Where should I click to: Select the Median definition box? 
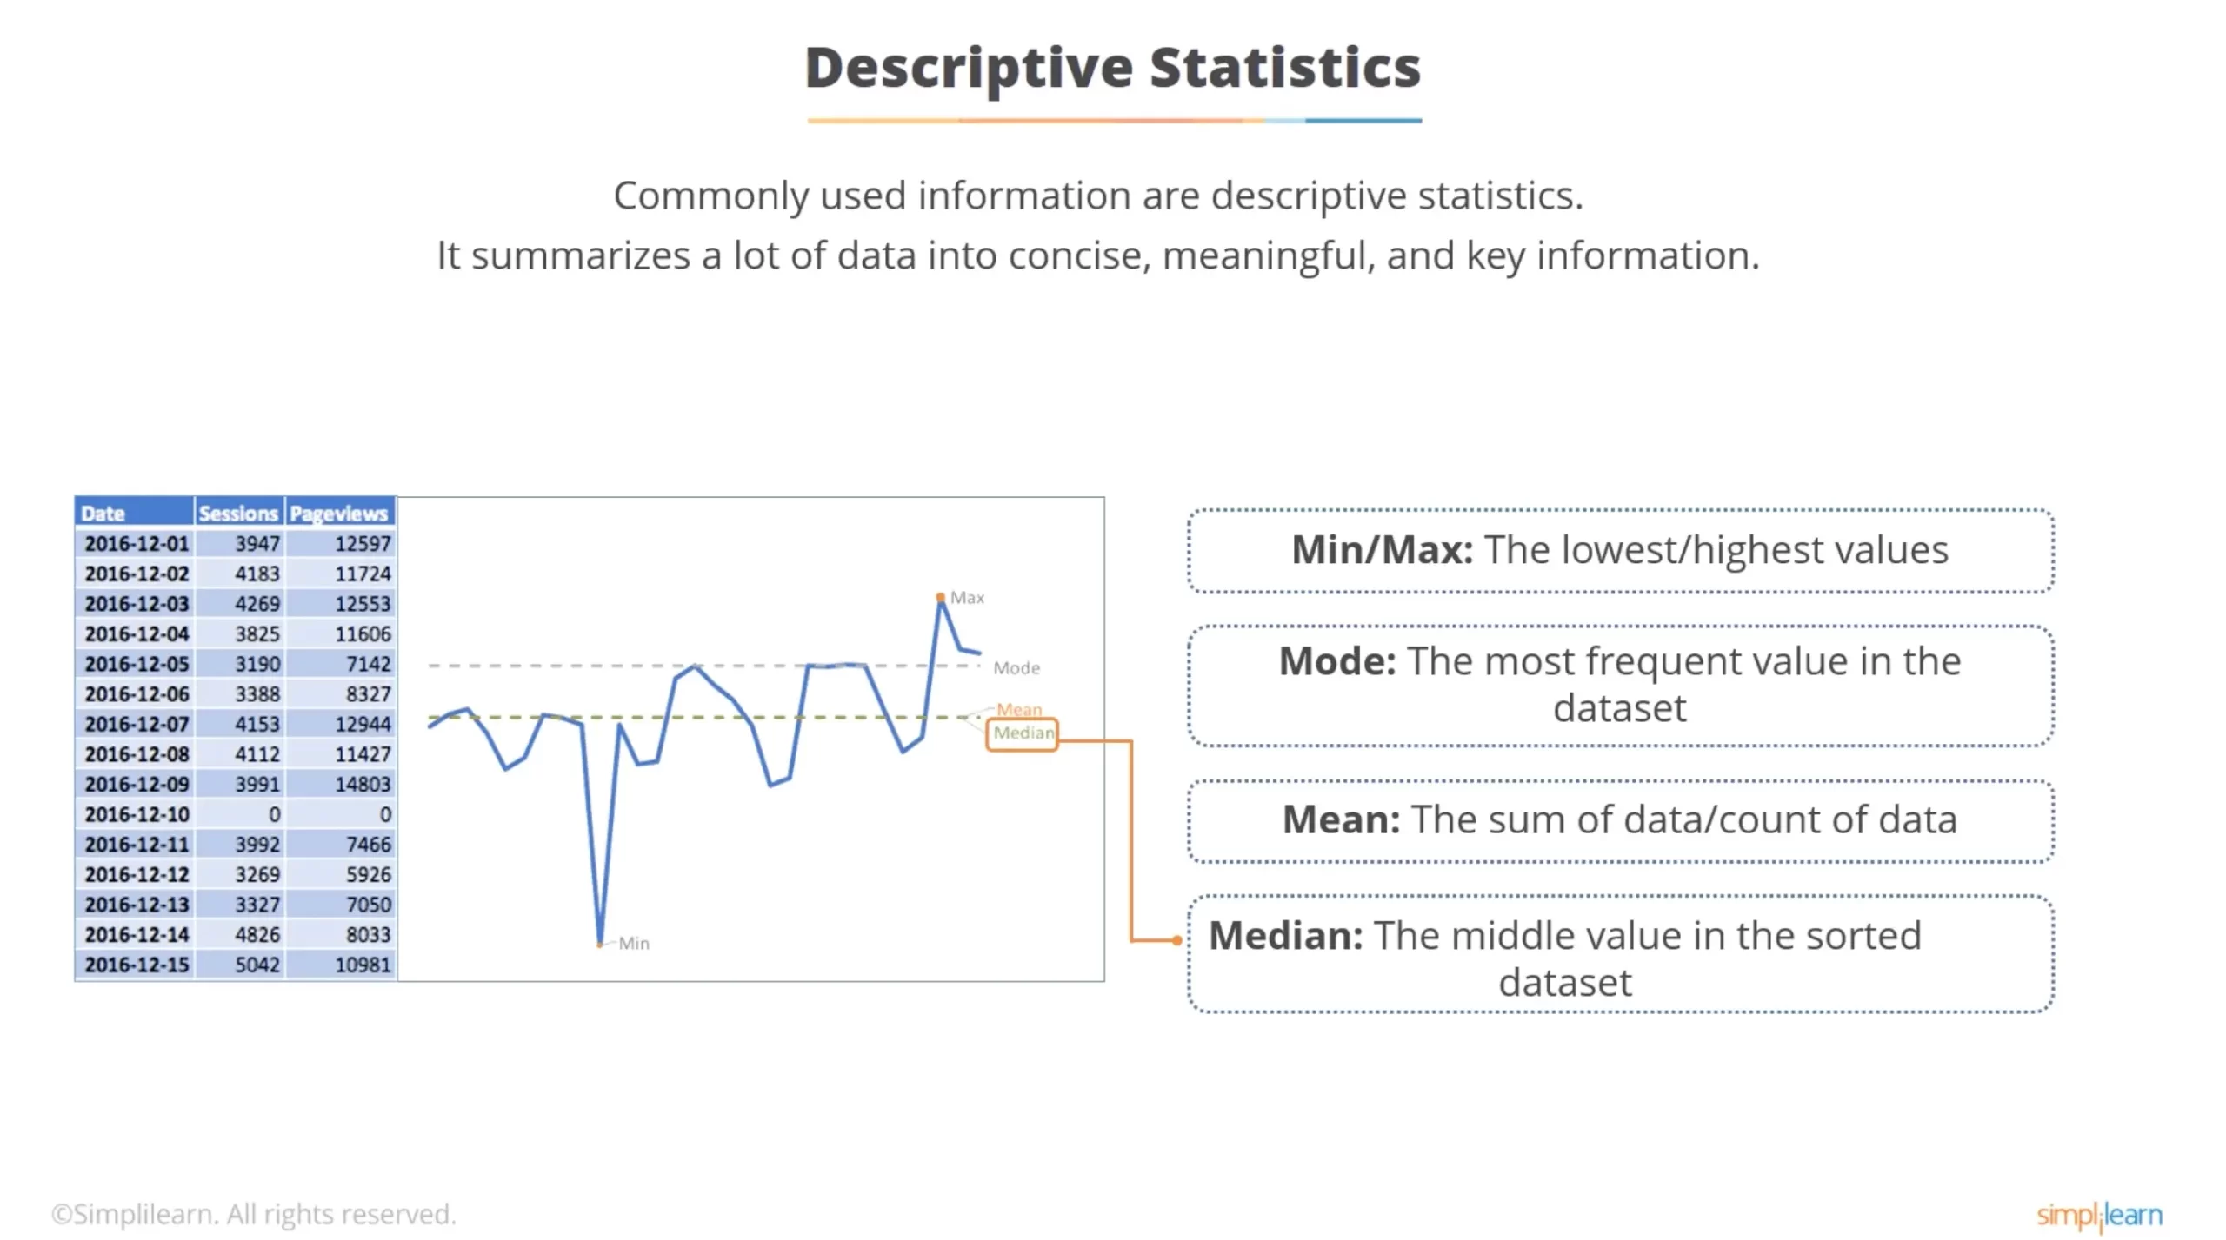(1620, 954)
